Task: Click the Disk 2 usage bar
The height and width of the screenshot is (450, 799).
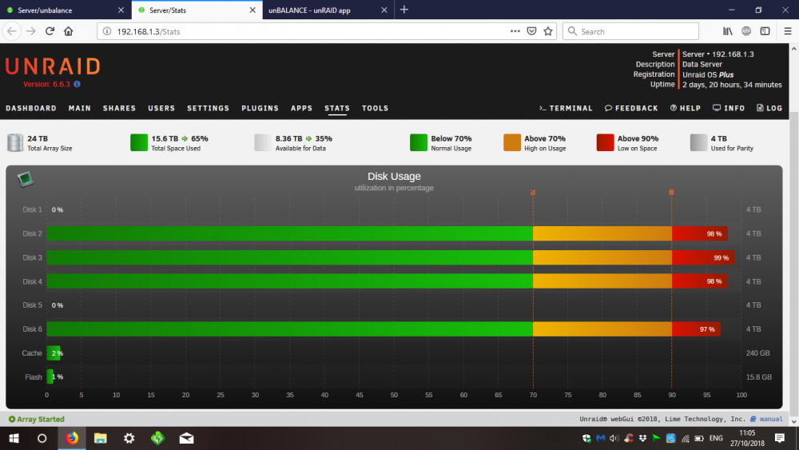Action: point(387,233)
